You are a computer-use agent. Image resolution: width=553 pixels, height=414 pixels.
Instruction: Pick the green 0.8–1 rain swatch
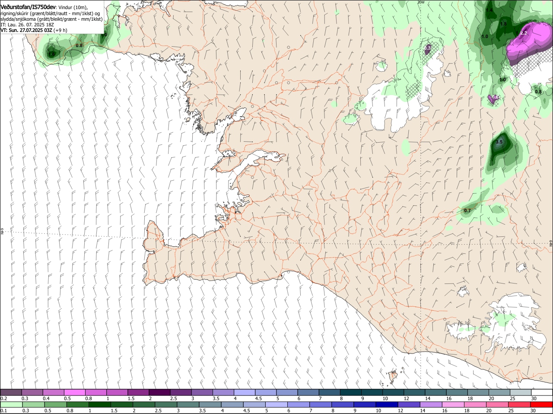pyautogui.click(x=77, y=404)
